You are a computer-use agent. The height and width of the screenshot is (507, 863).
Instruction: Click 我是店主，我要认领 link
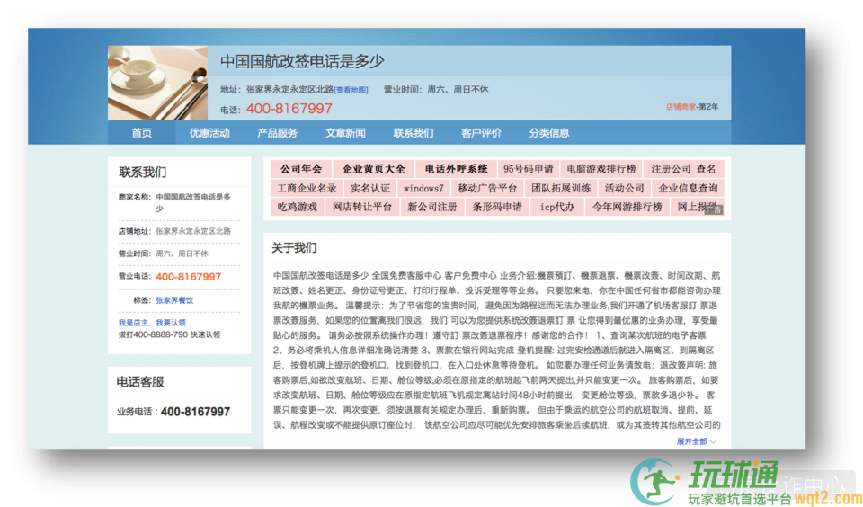tap(152, 323)
